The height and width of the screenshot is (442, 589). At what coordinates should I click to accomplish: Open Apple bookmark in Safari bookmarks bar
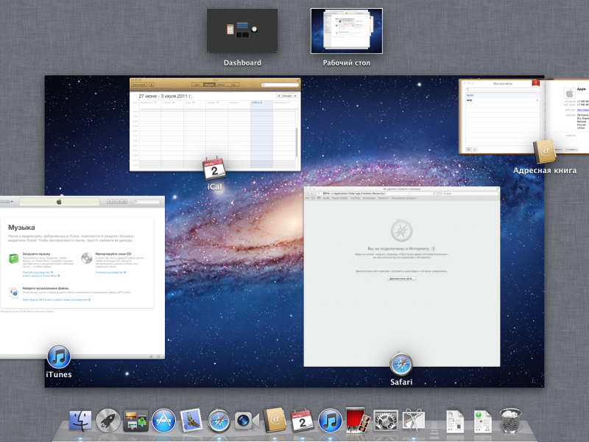pyautogui.click(x=326, y=197)
